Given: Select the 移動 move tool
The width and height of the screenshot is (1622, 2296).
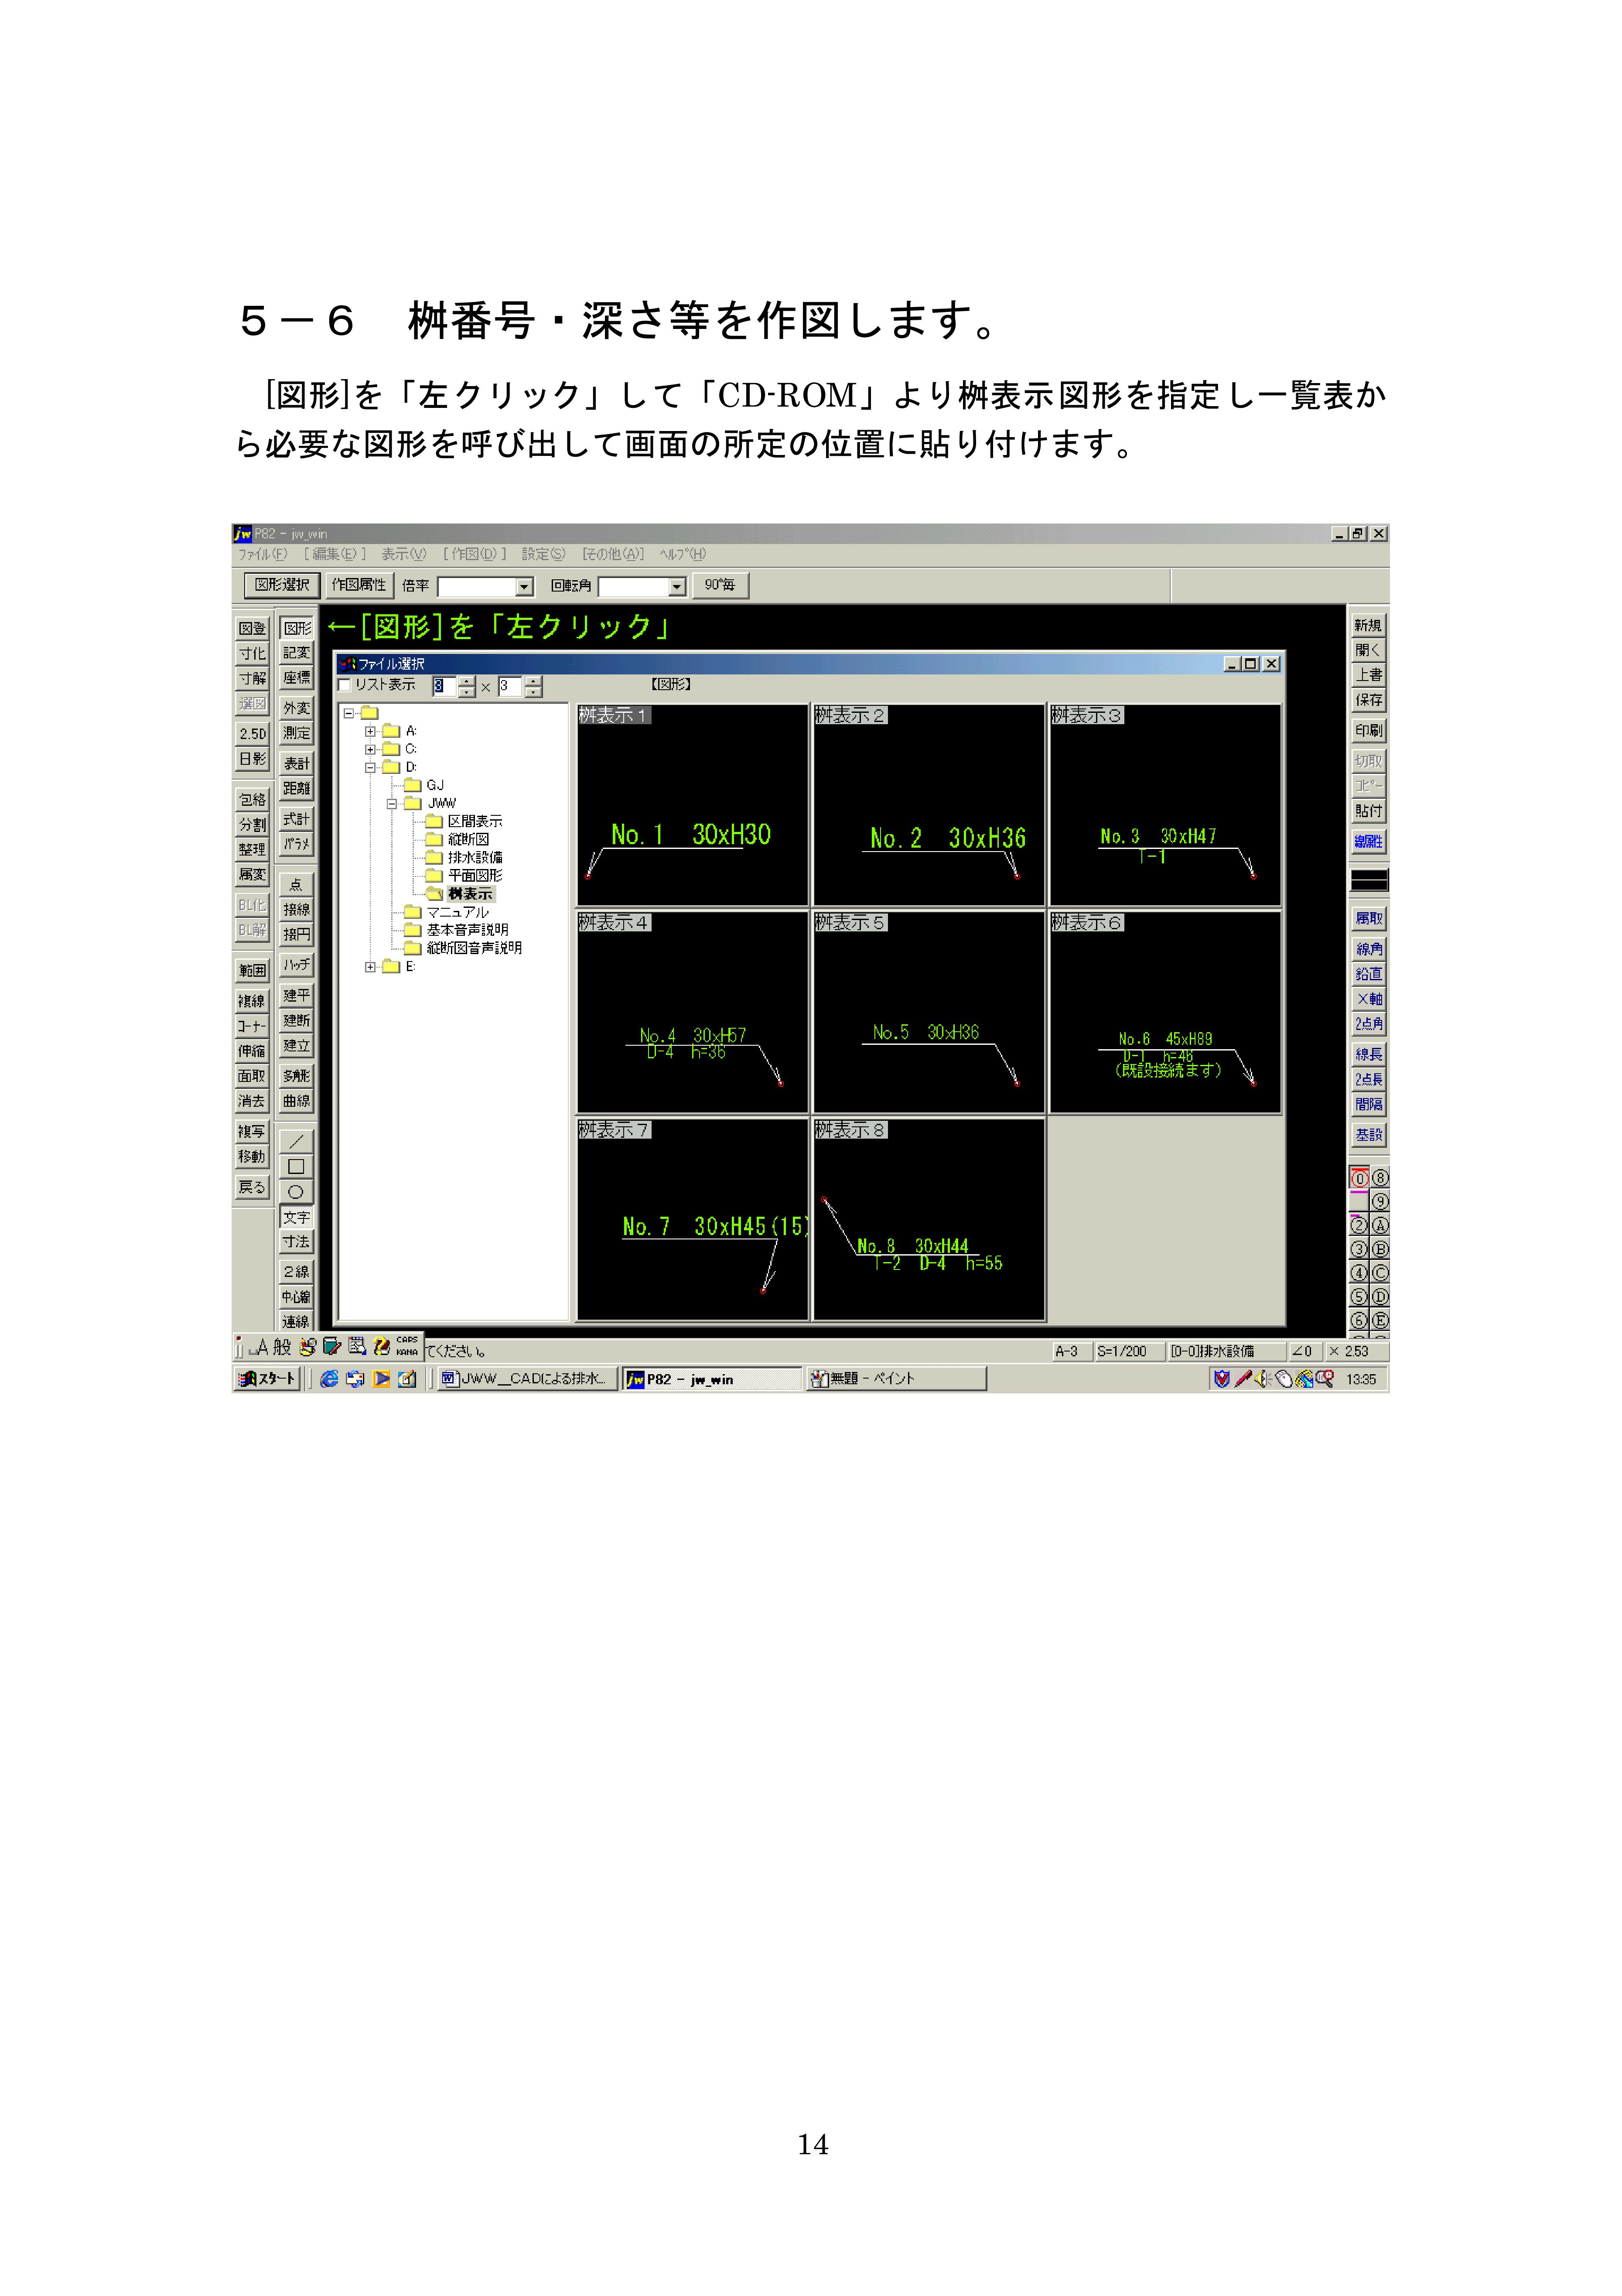Looking at the screenshot, I should point(252,1156).
